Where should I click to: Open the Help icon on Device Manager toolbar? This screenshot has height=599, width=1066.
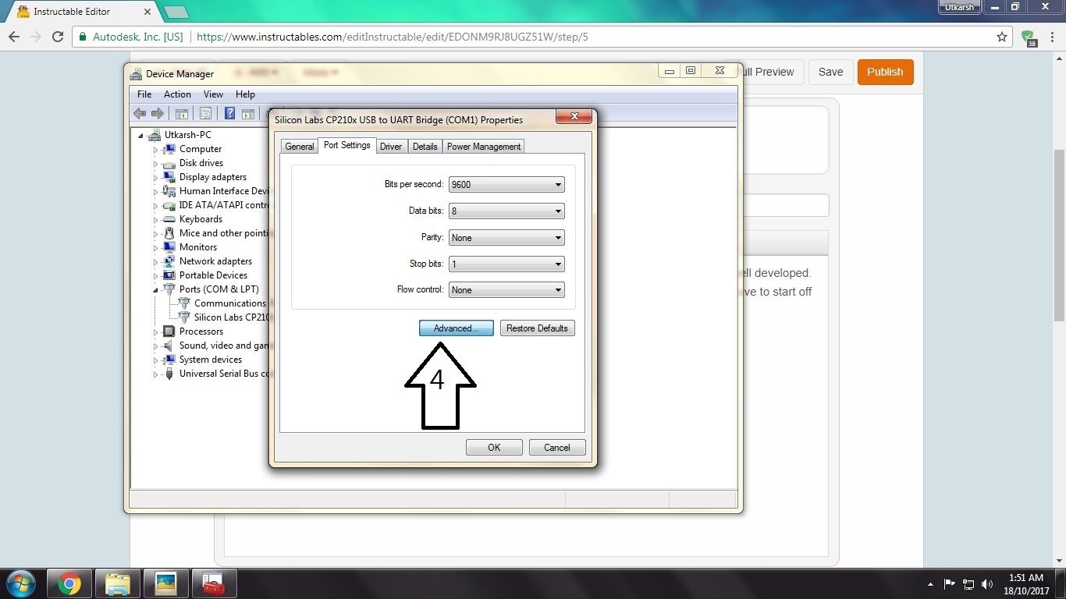click(229, 113)
